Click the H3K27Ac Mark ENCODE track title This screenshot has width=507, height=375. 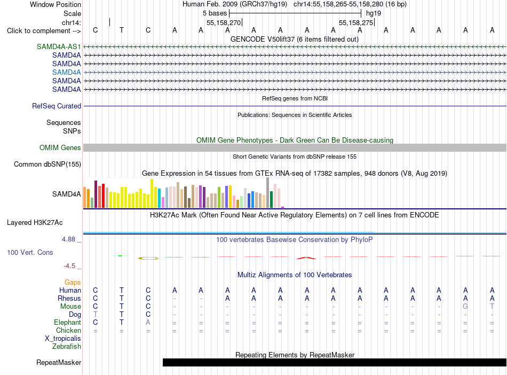click(295, 215)
